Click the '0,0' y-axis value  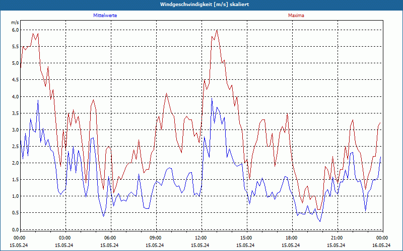click(15, 229)
